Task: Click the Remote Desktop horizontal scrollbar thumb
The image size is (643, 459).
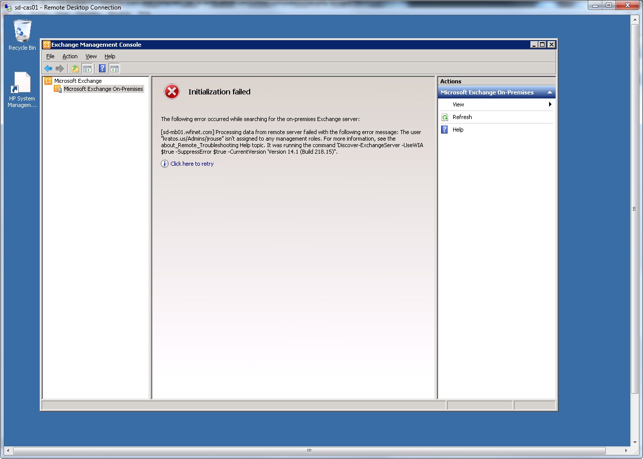Action: pyautogui.click(x=309, y=450)
